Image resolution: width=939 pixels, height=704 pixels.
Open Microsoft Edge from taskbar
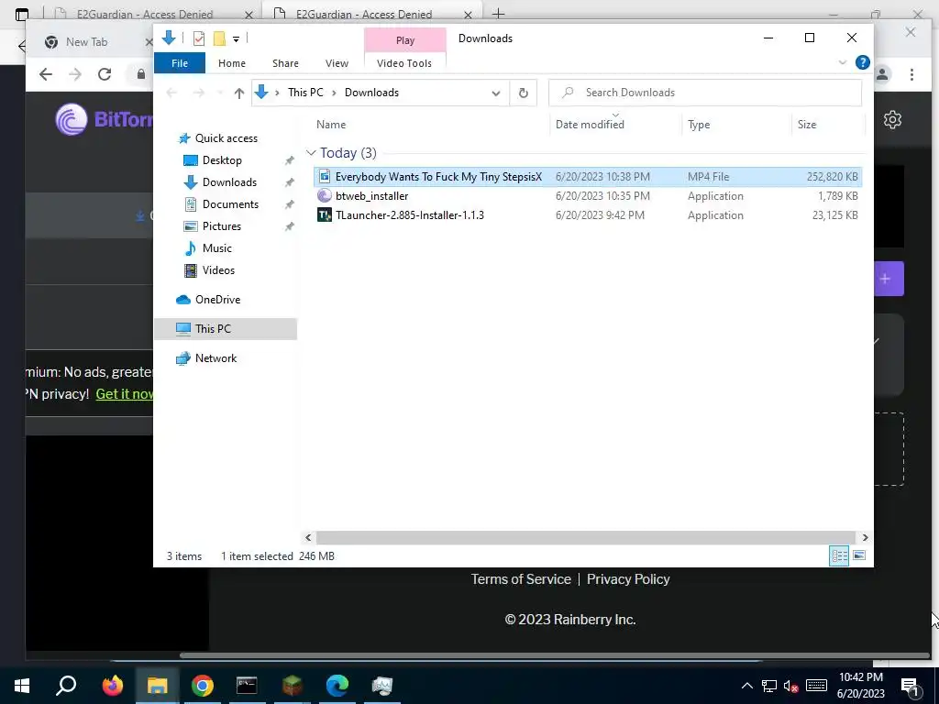point(337,686)
